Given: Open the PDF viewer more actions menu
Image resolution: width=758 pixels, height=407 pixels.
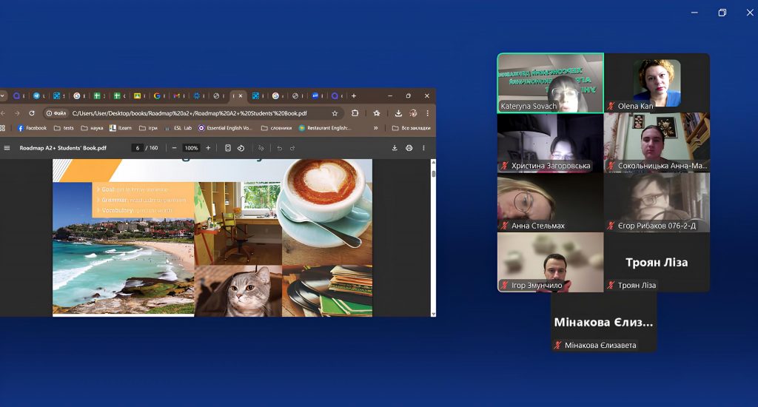Looking at the screenshot, I should point(423,148).
